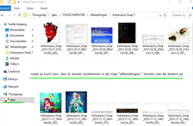Open Bureaublad in quick access
The image size is (193, 126).
[17, 30]
